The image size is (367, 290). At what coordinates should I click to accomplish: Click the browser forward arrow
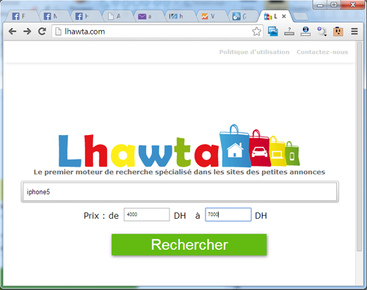coord(27,32)
